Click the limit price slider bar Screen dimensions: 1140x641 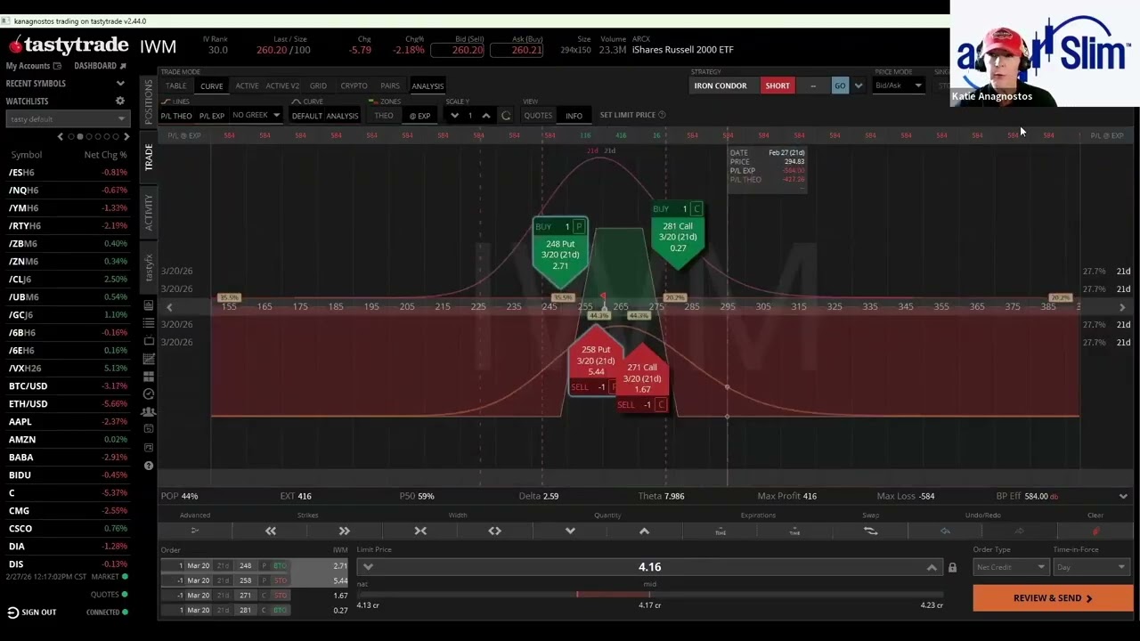[649, 594]
